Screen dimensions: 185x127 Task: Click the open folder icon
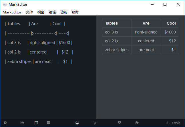22,123
